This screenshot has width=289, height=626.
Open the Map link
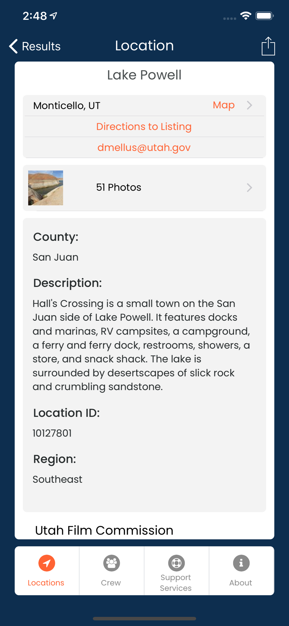[x=224, y=105]
